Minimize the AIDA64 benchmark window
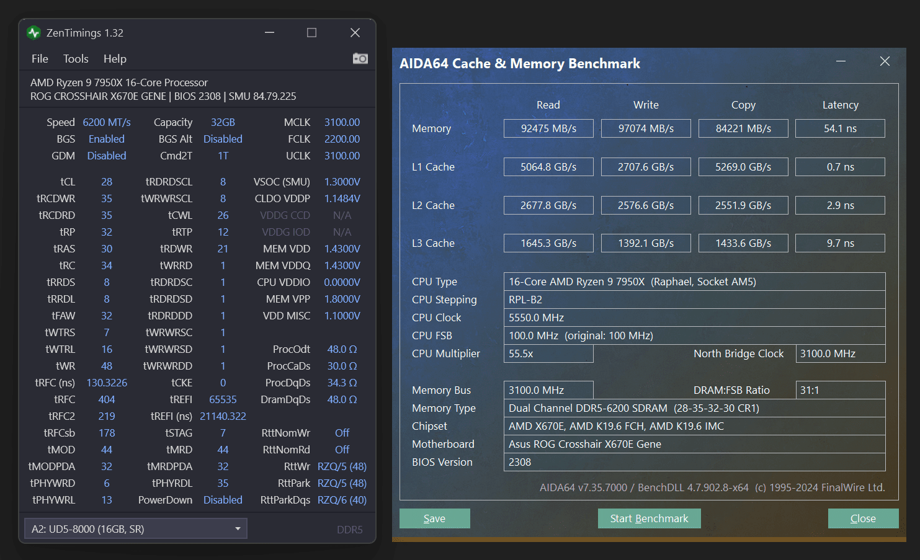 [x=841, y=61]
